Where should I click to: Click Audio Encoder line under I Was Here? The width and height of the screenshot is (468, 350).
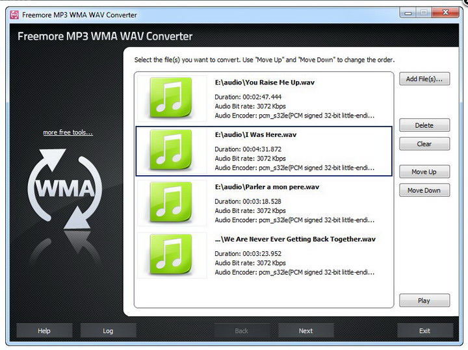[294, 168]
